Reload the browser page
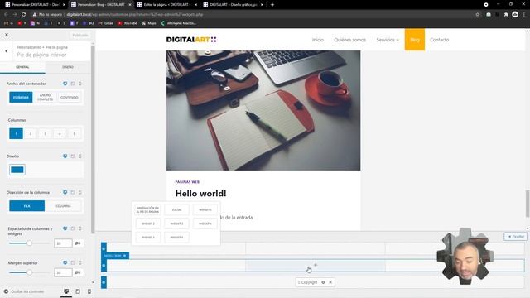The width and height of the screenshot is (530, 298). click(24, 15)
